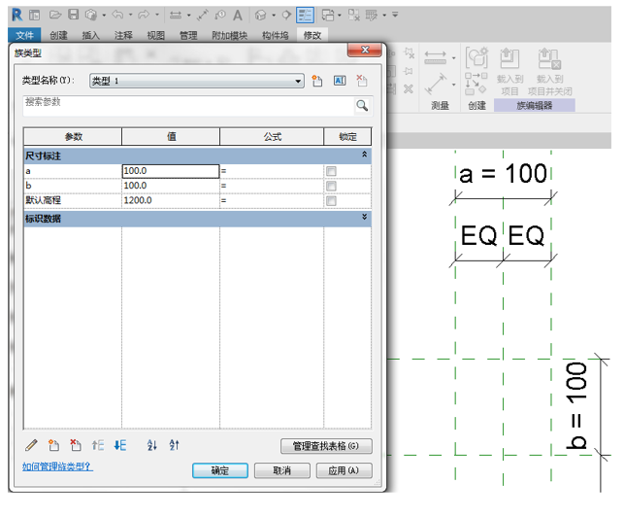
Task: Click the 搜索参数 search field
Action: tap(188, 106)
